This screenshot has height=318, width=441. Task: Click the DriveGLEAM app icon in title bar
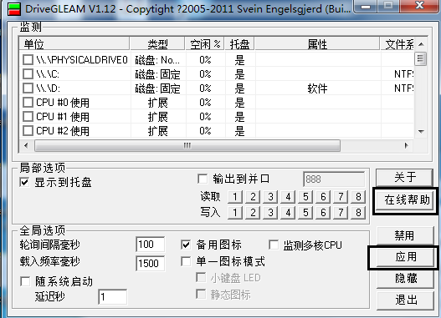pos(13,9)
